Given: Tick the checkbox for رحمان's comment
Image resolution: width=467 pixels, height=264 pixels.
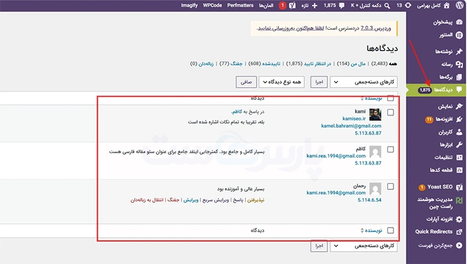Looking at the screenshot, I should (390, 186).
